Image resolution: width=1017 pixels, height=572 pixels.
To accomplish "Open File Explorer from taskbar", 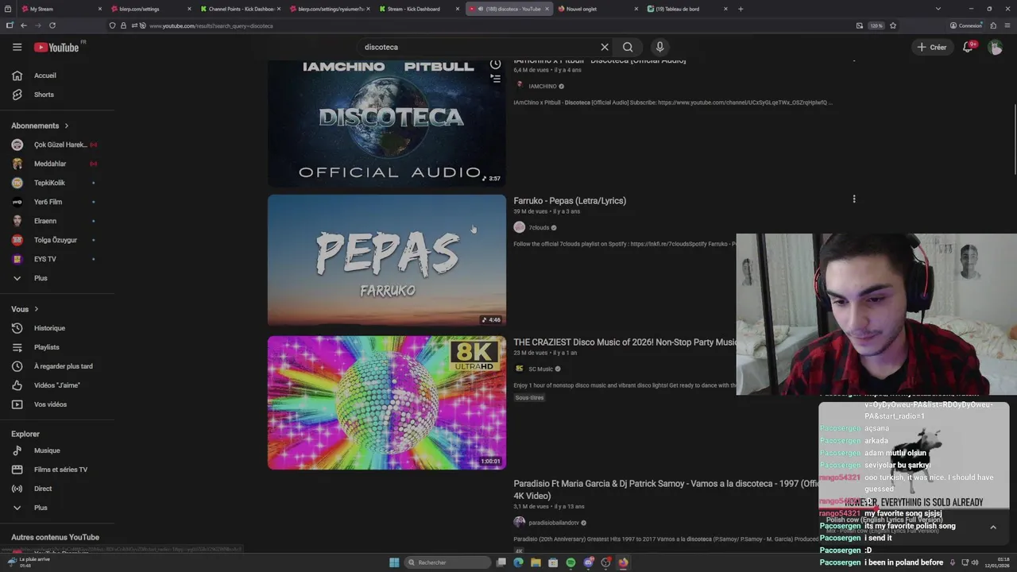I will 536,562.
